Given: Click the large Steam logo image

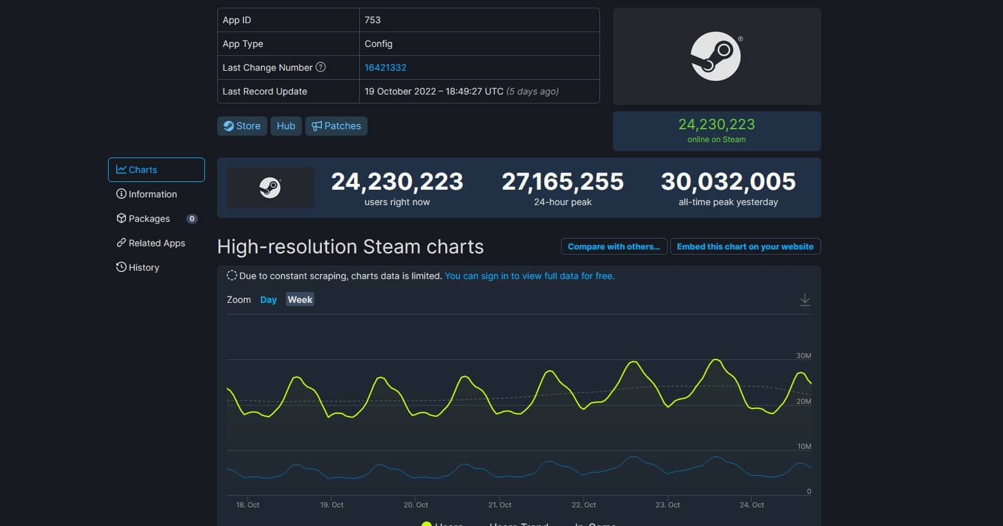Looking at the screenshot, I should (716, 57).
